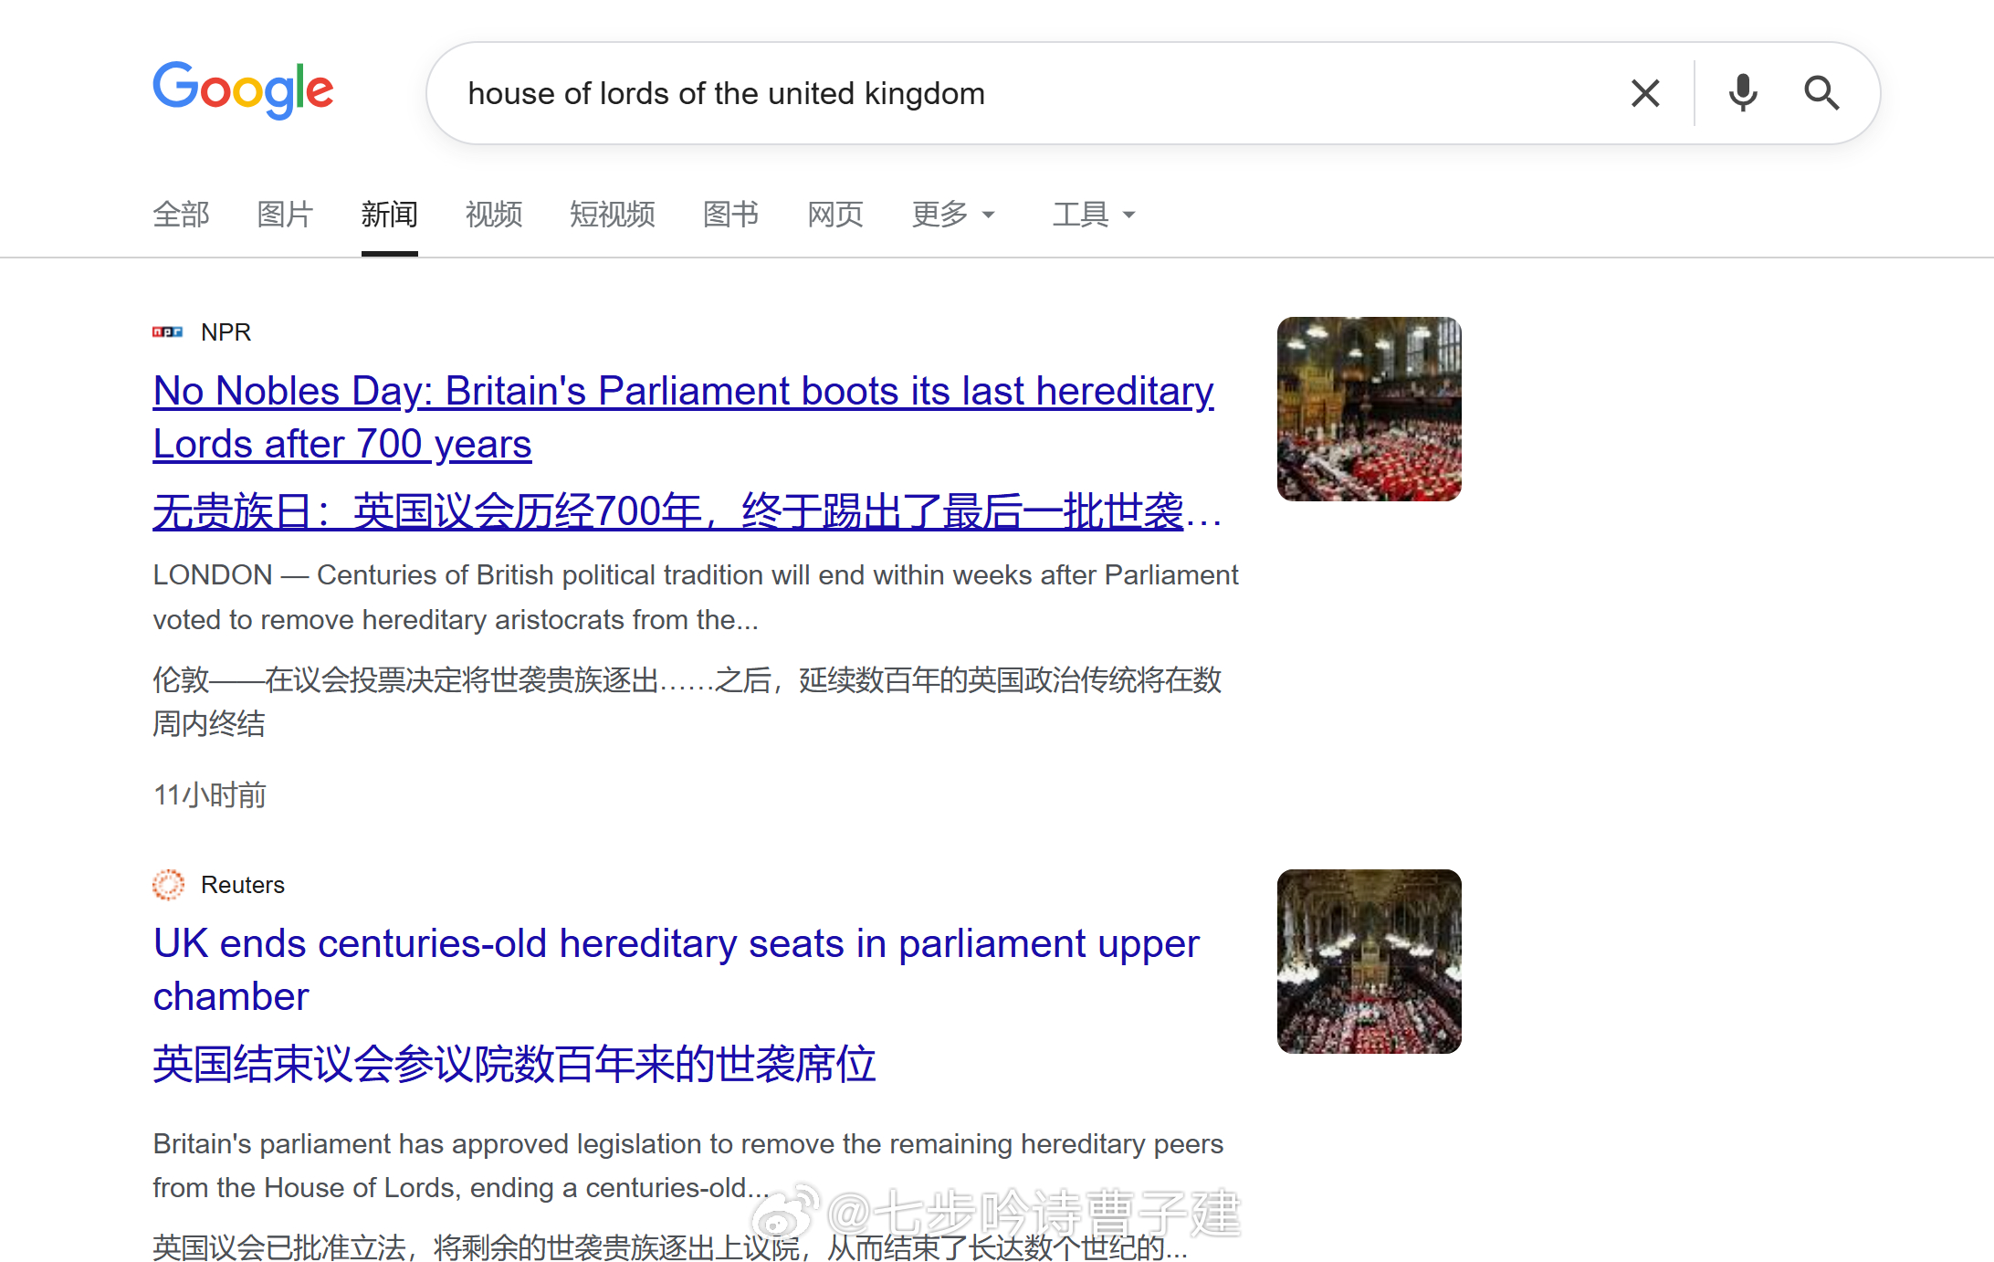Open the No Nobles Day NPR headline
Screen dimensions: 1994x1262
coord(683,417)
